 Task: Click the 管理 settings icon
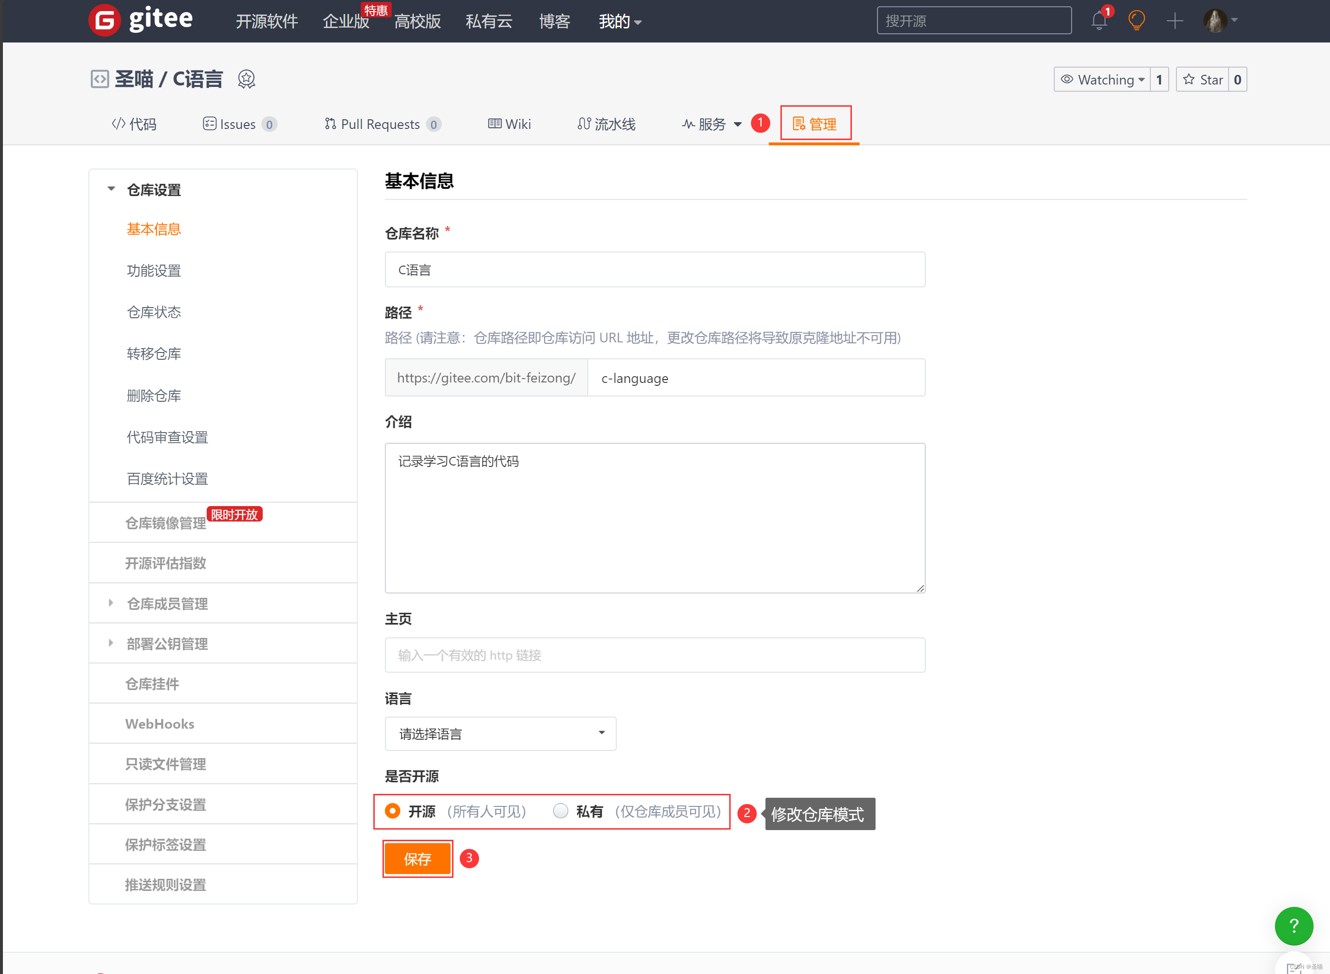(799, 123)
